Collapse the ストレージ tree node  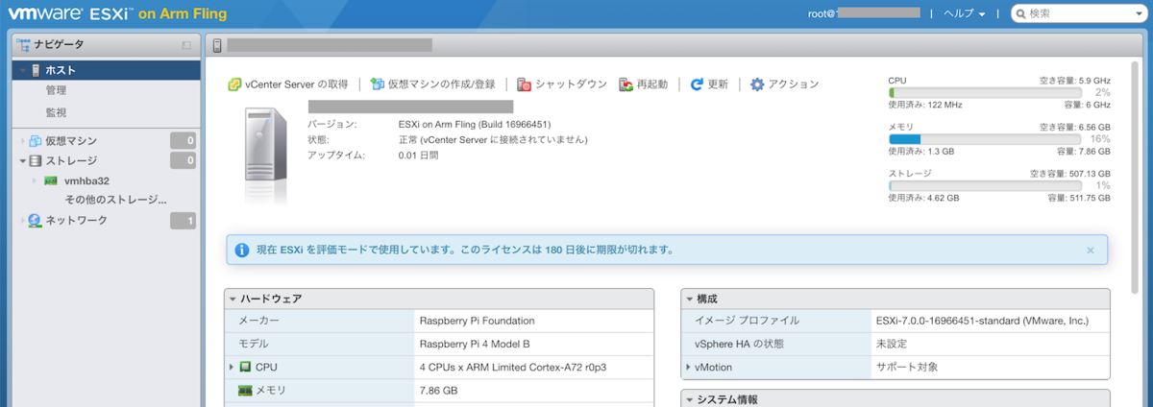click(x=23, y=160)
